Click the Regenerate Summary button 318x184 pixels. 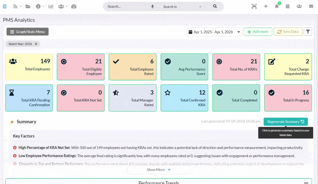[286, 122]
